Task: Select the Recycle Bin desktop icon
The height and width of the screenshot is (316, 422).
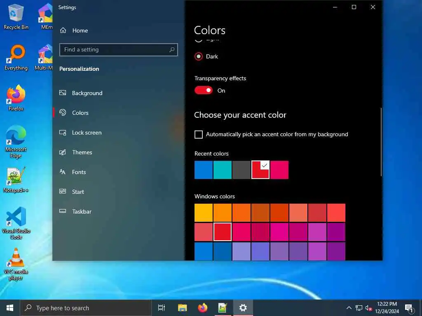Action: click(16, 17)
